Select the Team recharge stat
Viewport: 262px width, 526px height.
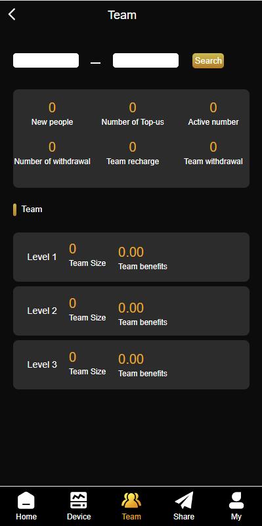point(133,153)
